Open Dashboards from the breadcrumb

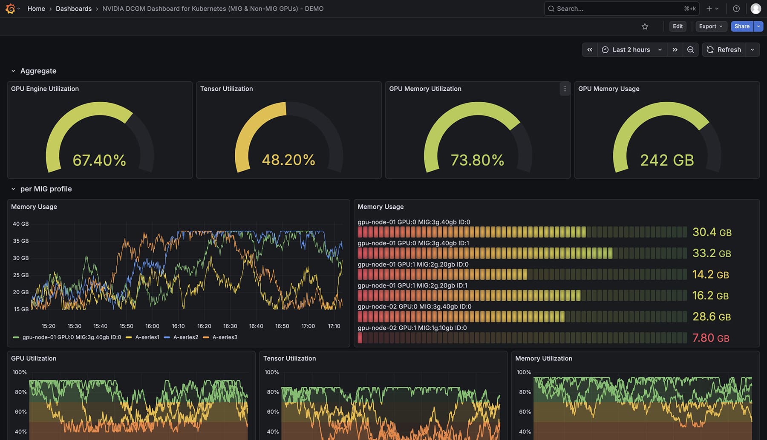(73, 9)
